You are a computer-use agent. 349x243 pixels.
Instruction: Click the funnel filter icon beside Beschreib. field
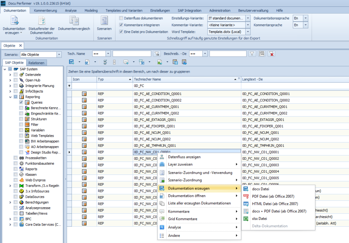pyautogui.click(x=252, y=54)
